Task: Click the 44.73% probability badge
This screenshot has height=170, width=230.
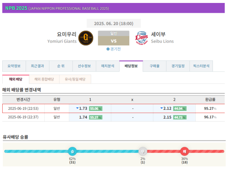Action: (180, 117)
